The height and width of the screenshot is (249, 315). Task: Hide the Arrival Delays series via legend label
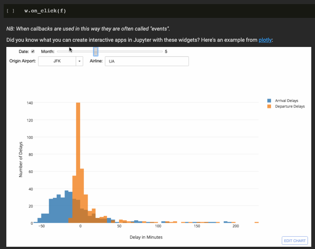tap(286, 101)
